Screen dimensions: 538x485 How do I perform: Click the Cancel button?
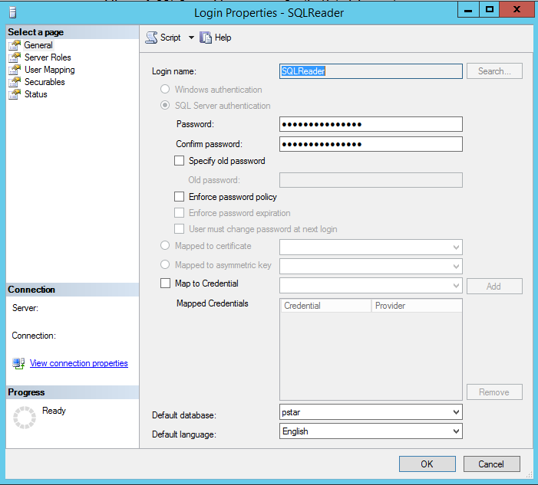coord(492,464)
